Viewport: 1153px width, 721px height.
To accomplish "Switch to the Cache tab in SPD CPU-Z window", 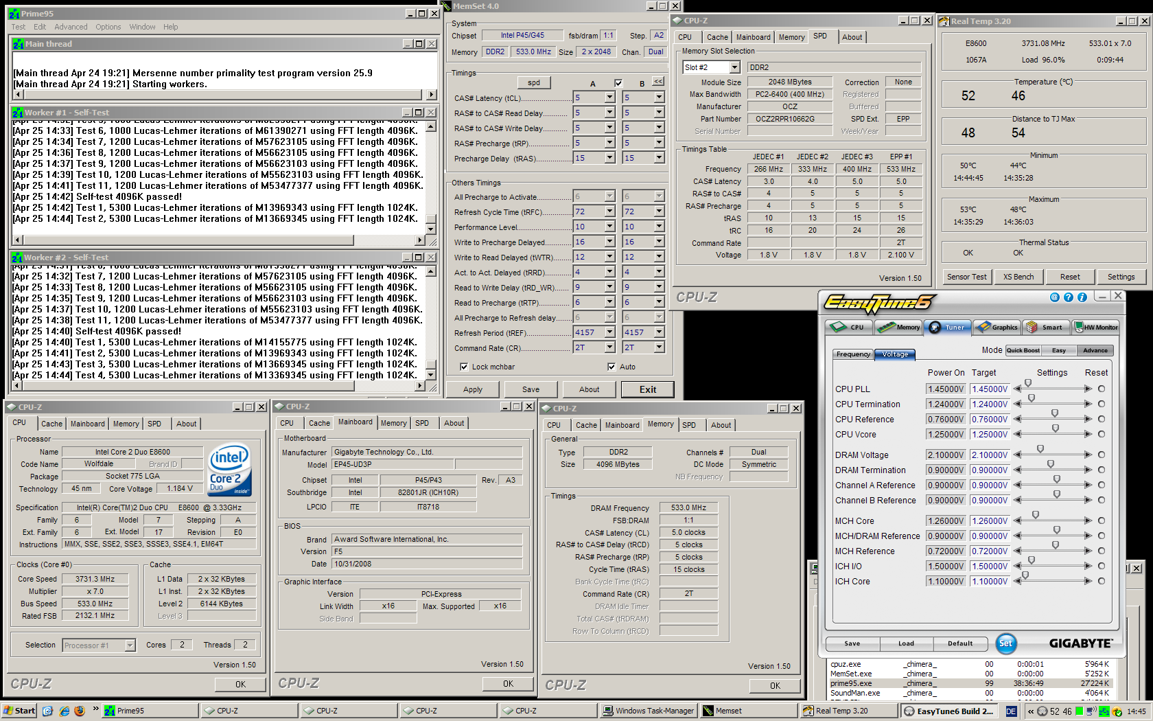I will [x=717, y=37].
